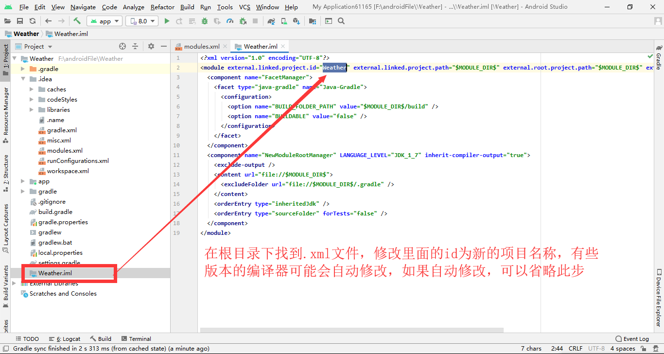Click the inspection profile Hector icon in the status bar

tap(656, 348)
